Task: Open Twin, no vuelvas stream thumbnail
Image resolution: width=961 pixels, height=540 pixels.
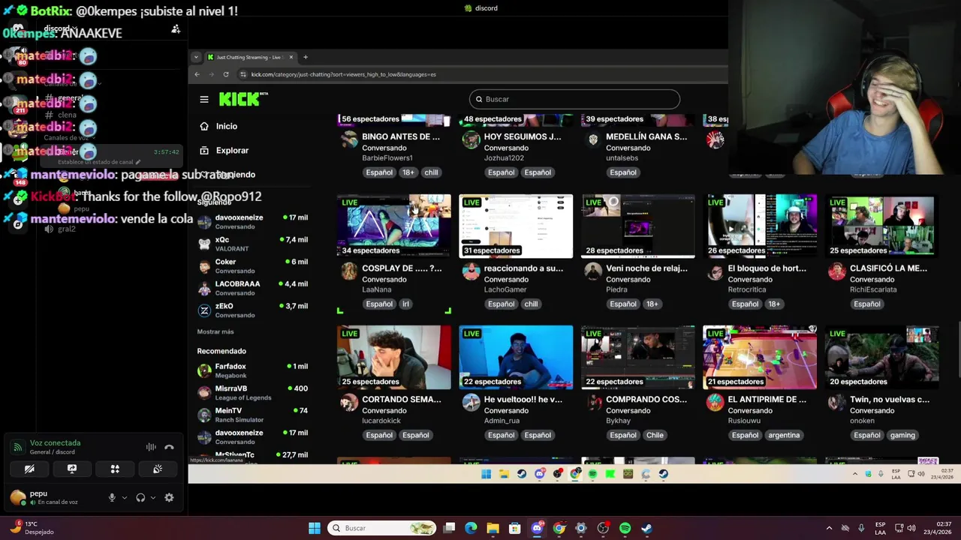Action: point(881,357)
